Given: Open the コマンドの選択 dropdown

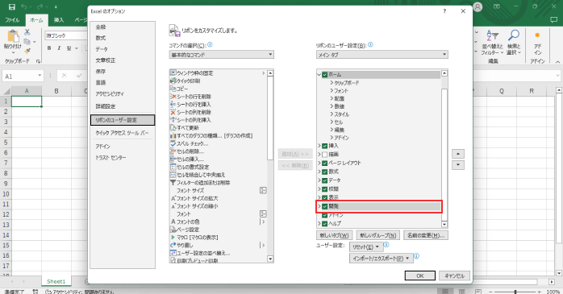Looking at the screenshot, I should click(222, 55).
